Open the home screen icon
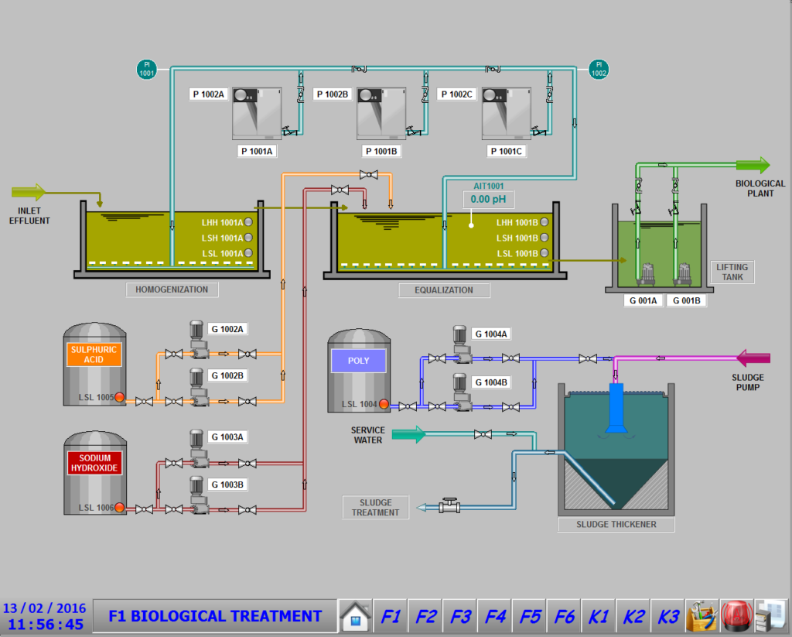The width and height of the screenshot is (792, 637). [x=356, y=616]
